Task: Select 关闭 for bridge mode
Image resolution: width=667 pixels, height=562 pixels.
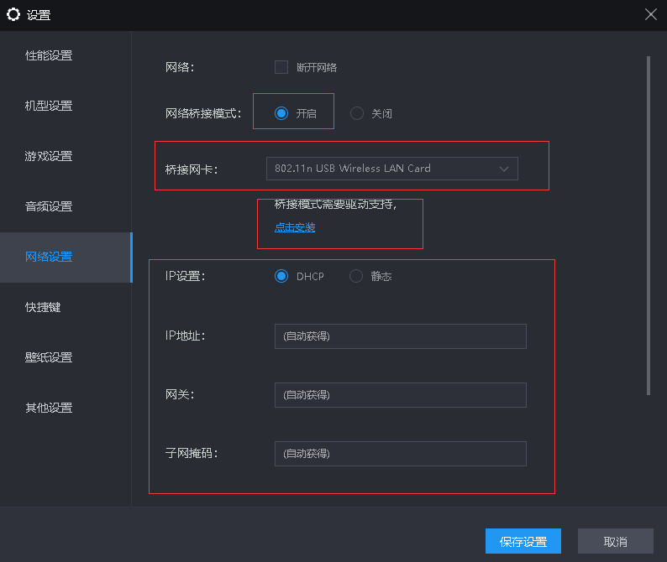Action: (357, 113)
